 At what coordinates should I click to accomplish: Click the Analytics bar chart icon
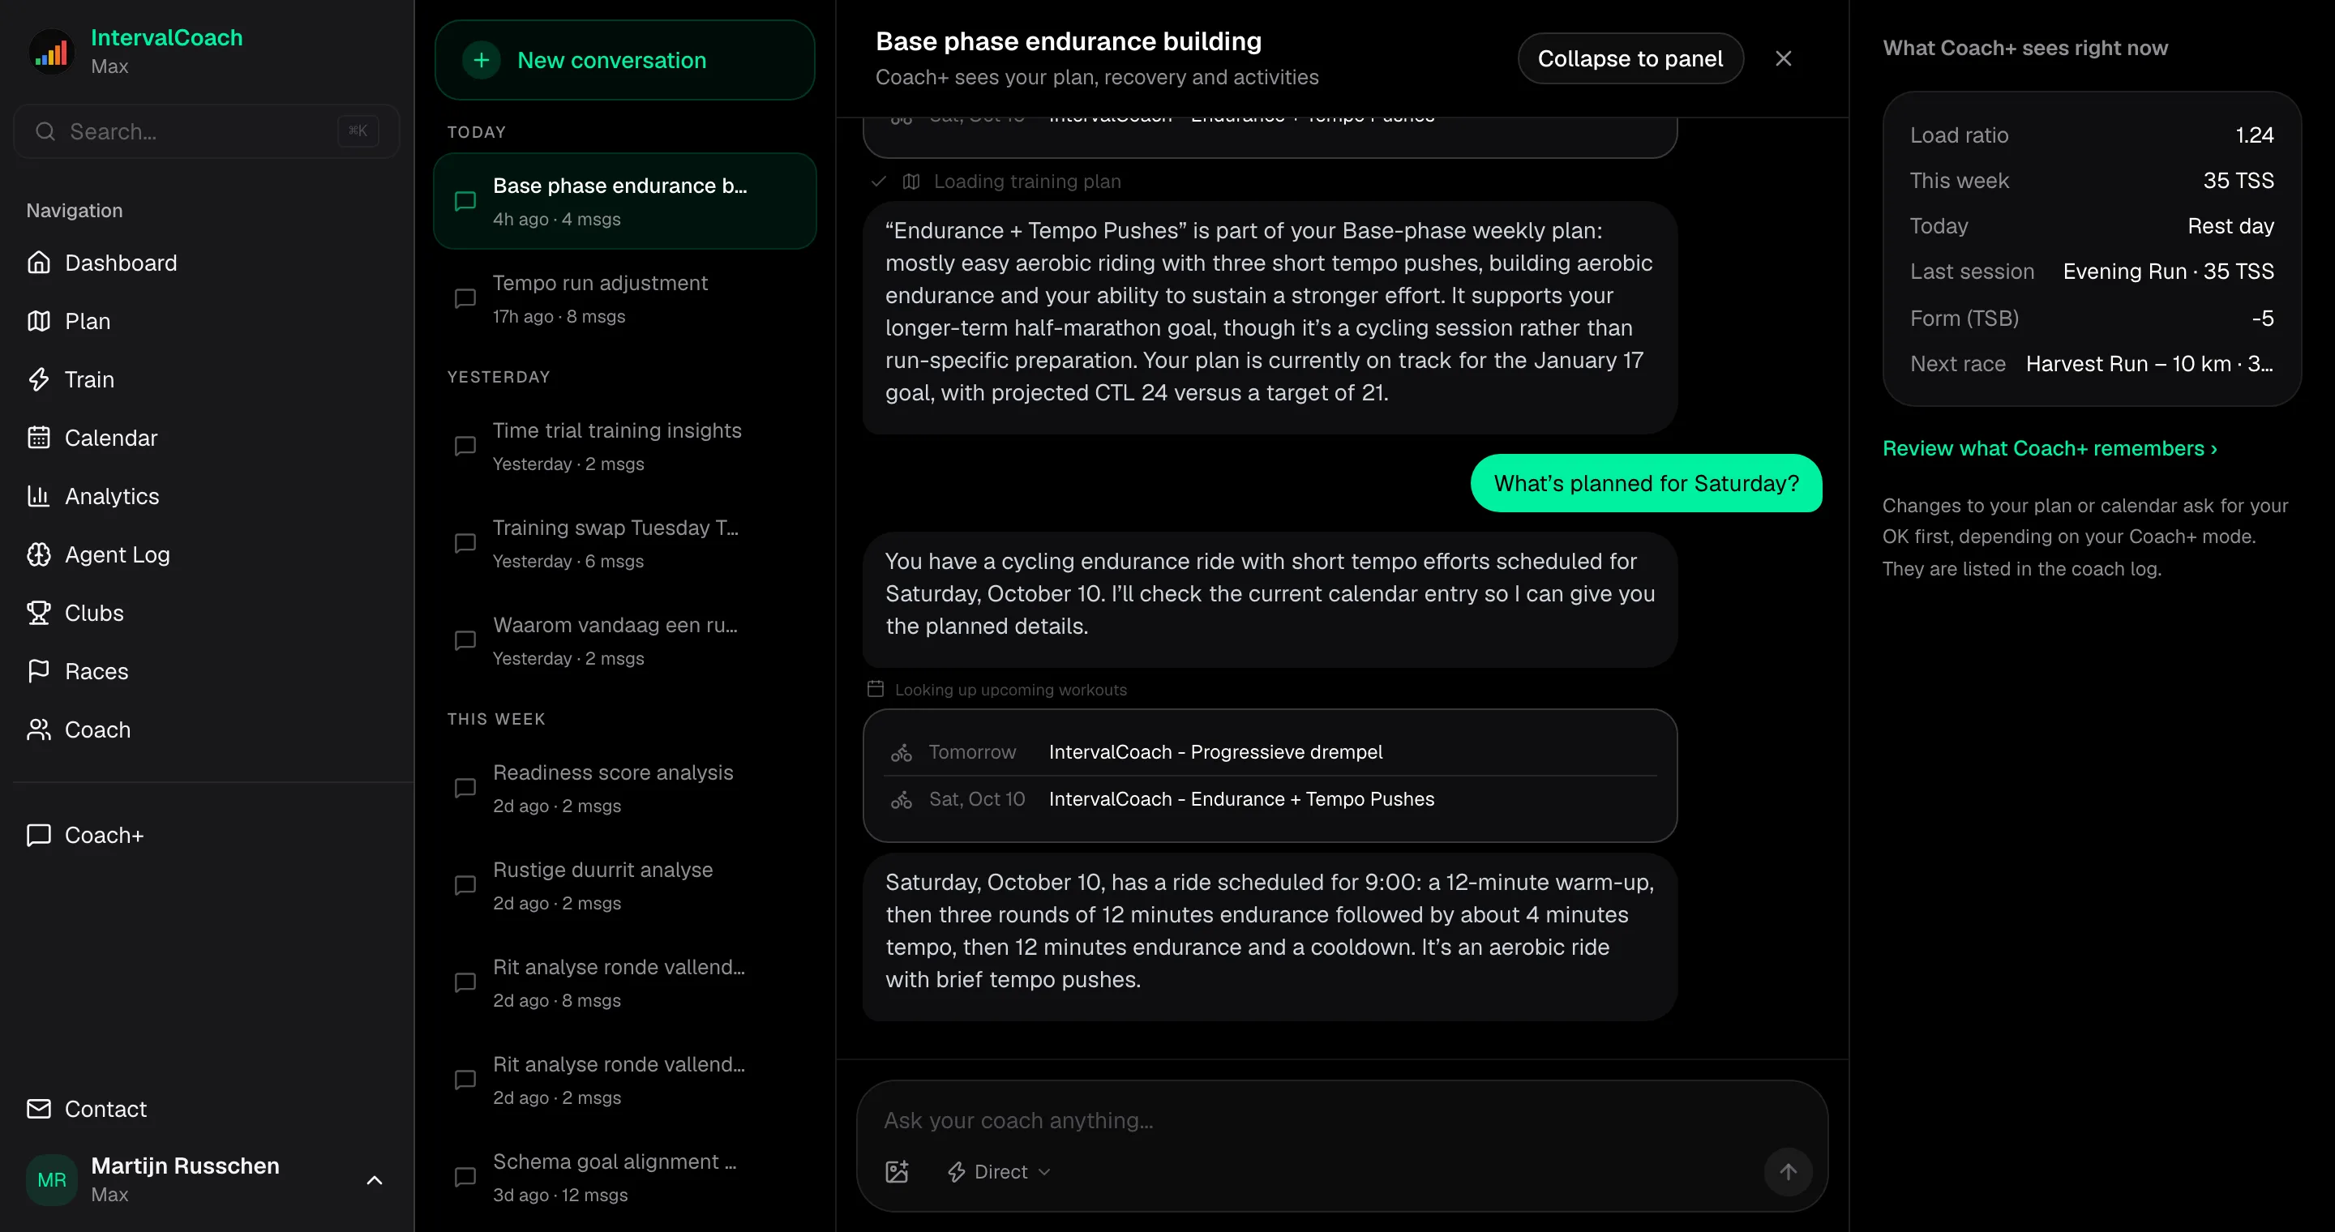39,496
